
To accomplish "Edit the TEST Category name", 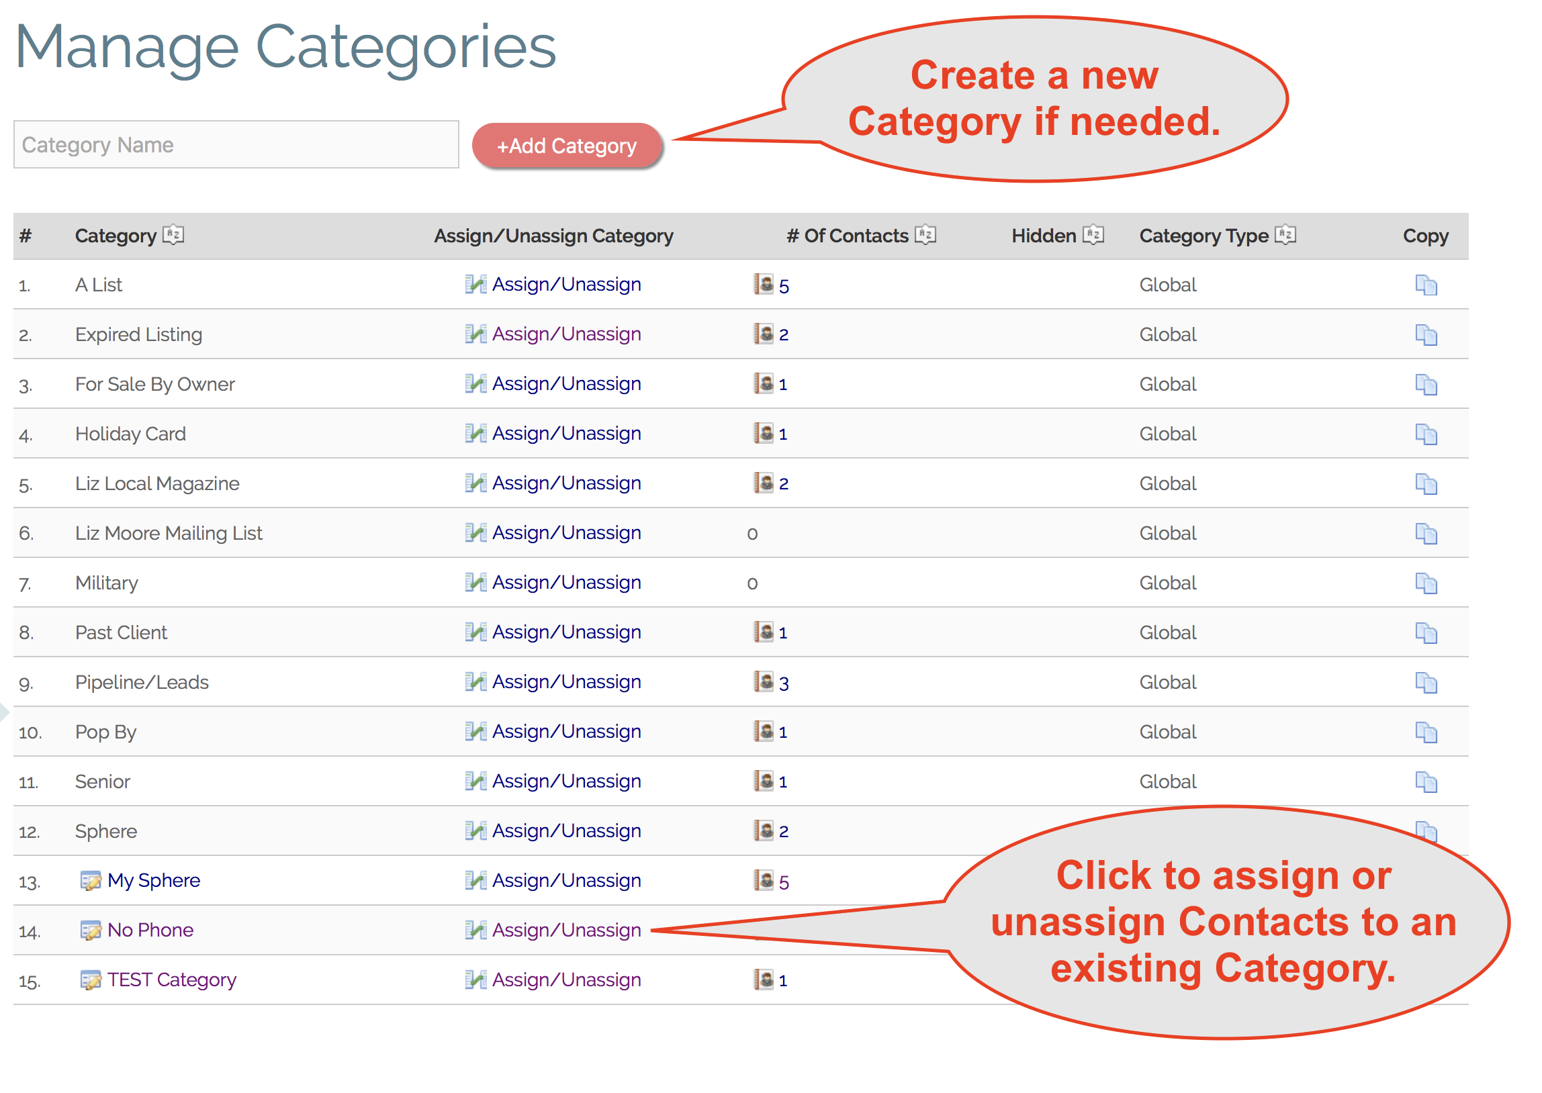I will (x=92, y=980).
